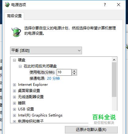Screen dimensions: 128x134
Task: Expand the 无线适配器设置 node
Action: pyautogui.click(x=14, y=97)
